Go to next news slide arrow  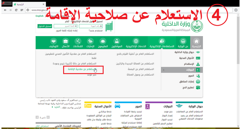37,117
